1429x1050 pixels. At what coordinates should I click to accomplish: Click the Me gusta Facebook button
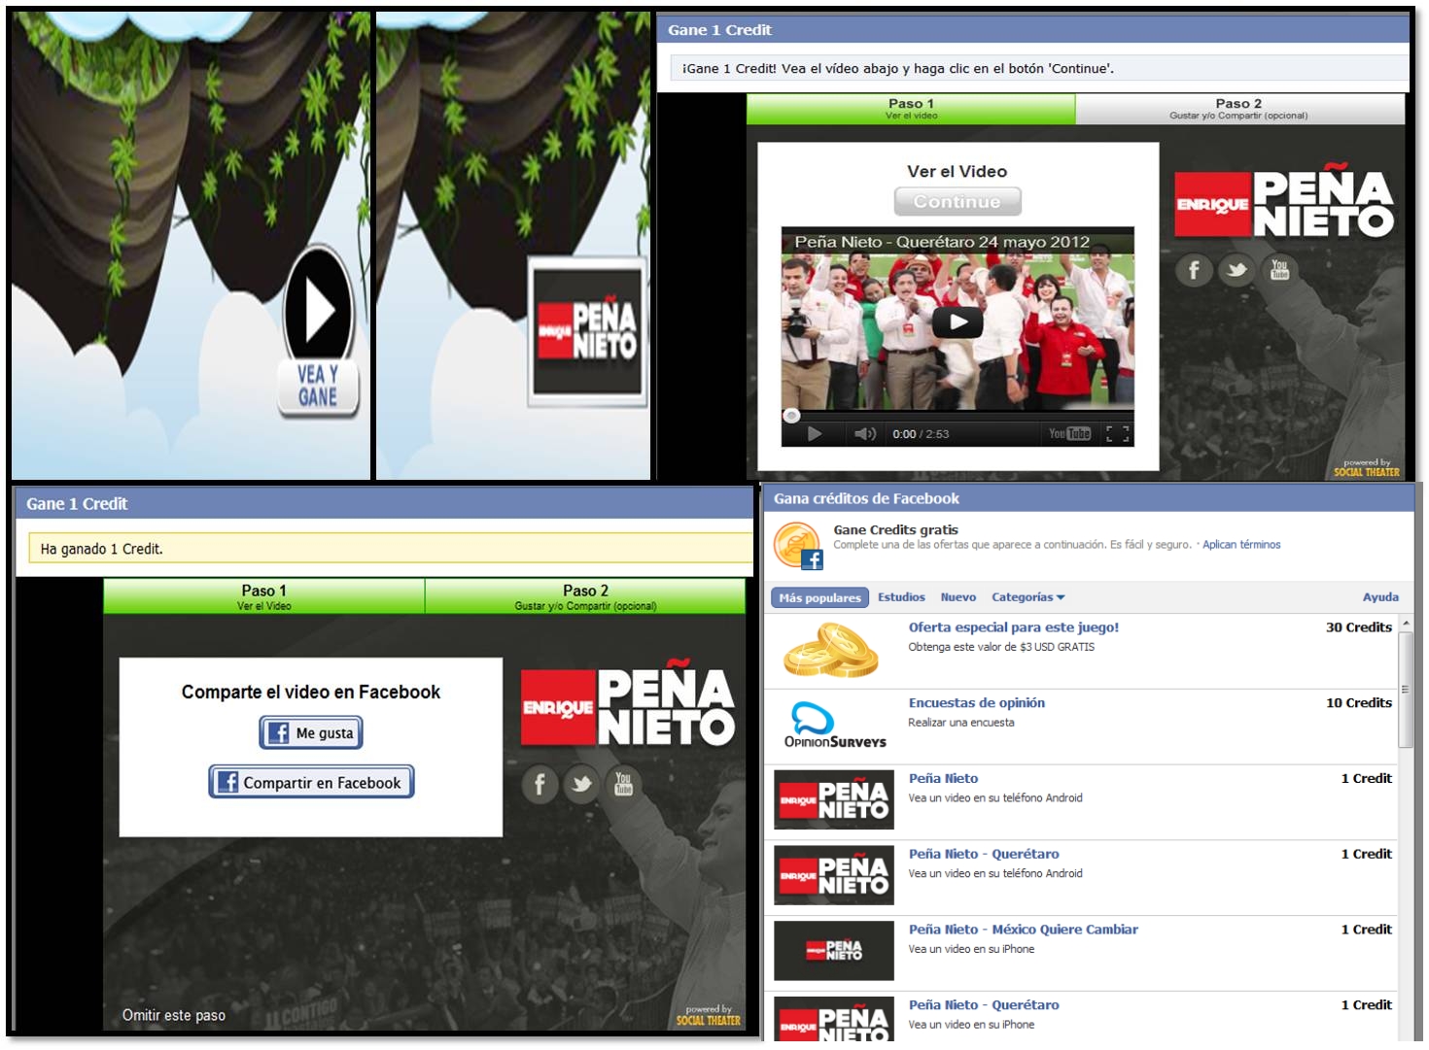pyautogui.click(x=311, y=733)
